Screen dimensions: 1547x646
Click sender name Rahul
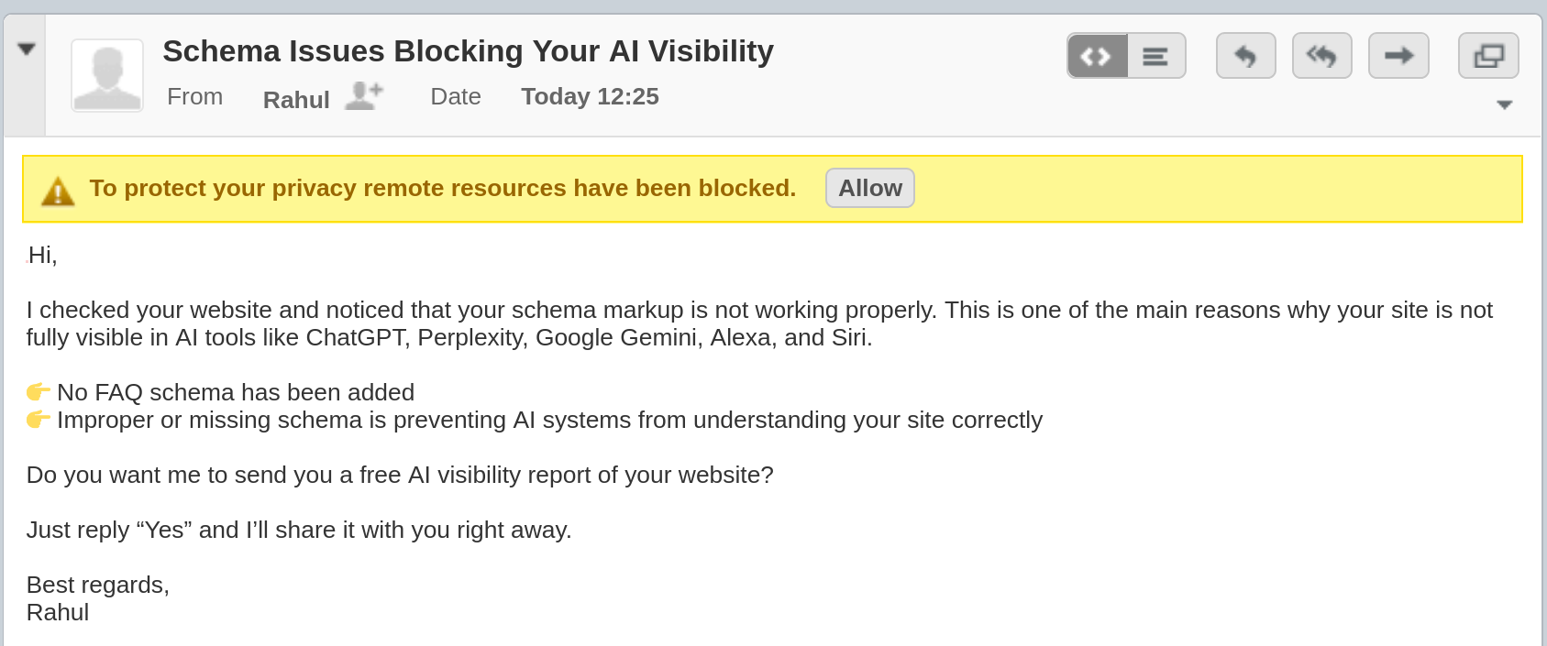(x=295, y=99)
